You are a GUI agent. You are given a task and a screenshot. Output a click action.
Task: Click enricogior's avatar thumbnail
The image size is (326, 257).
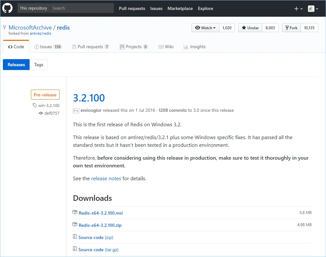[x=76, y=110]
